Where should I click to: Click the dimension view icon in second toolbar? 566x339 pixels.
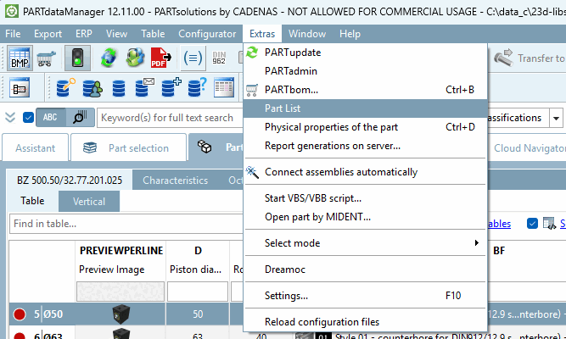(x=20, y=87)
